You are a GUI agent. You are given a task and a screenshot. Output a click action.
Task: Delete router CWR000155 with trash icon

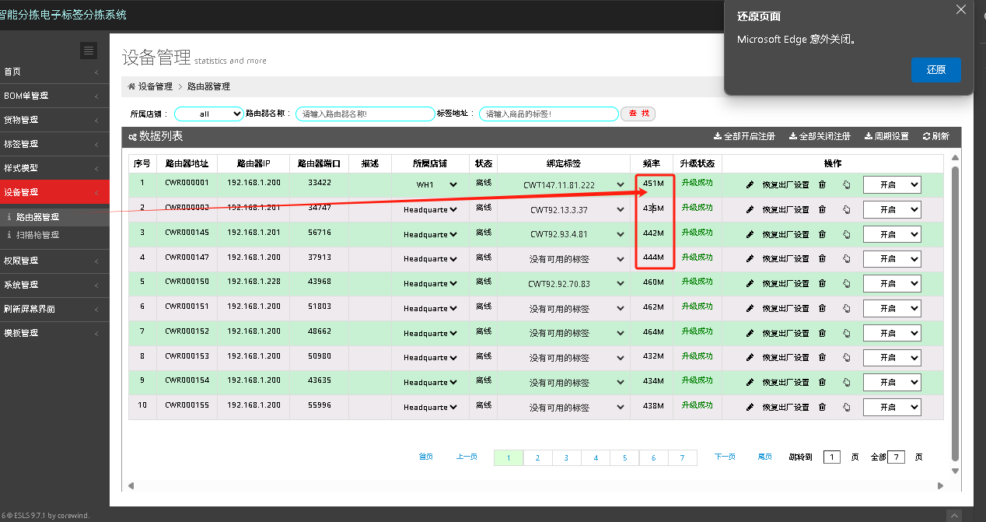click(x=822, y=407)
